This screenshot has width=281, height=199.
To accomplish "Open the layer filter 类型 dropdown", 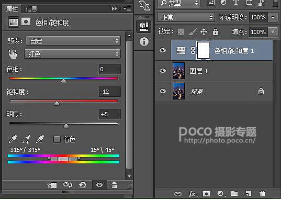I will 179,3.
